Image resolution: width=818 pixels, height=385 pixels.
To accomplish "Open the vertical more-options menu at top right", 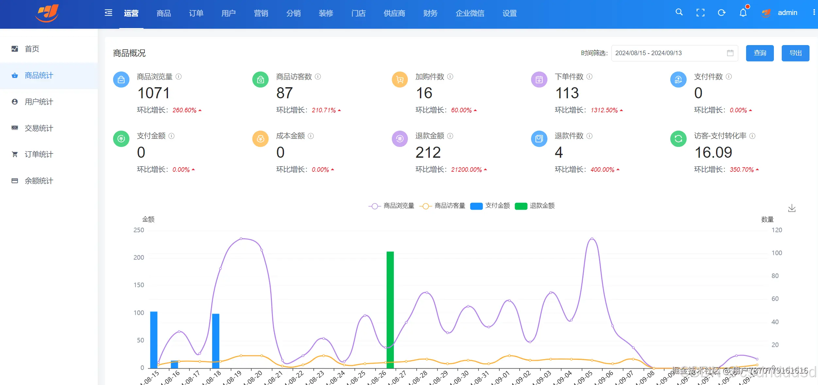I will coord(814,12).
